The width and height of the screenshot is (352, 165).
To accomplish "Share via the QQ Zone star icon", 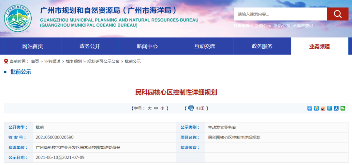I will (316, 108).
